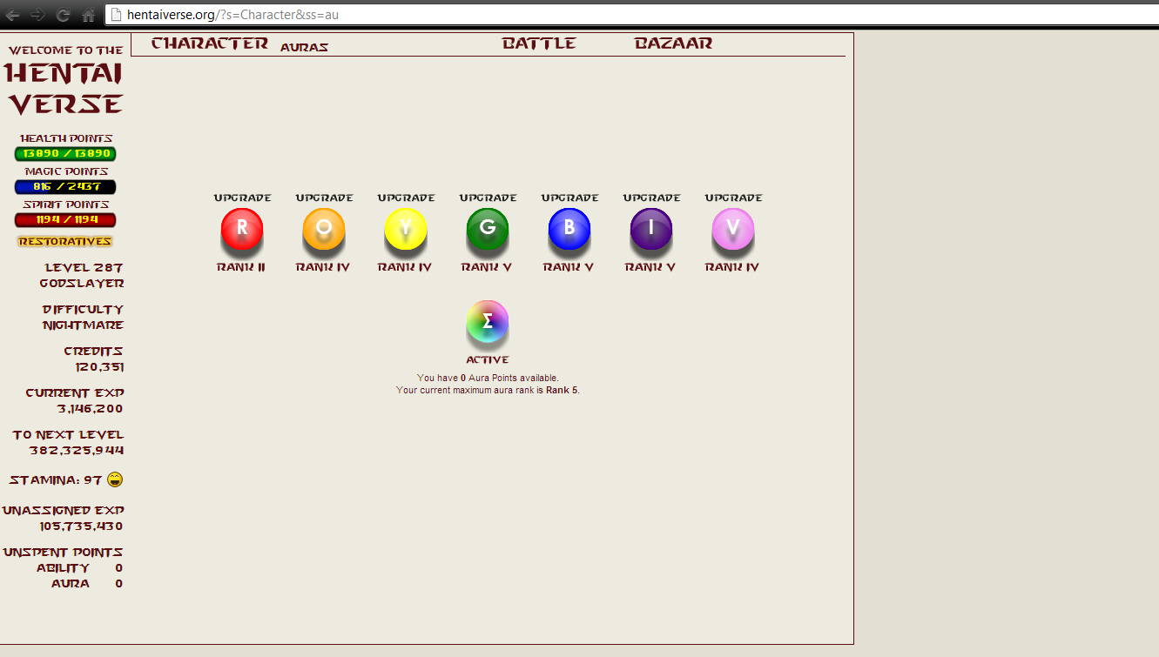Viewport: 1159px width, 657px height.
Task: Click To Next Level value 382,325,944
Action: 77,450
